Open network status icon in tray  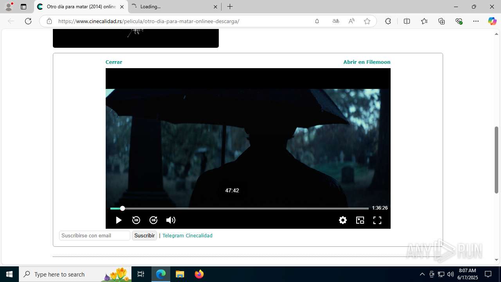[x=441, y=274]
